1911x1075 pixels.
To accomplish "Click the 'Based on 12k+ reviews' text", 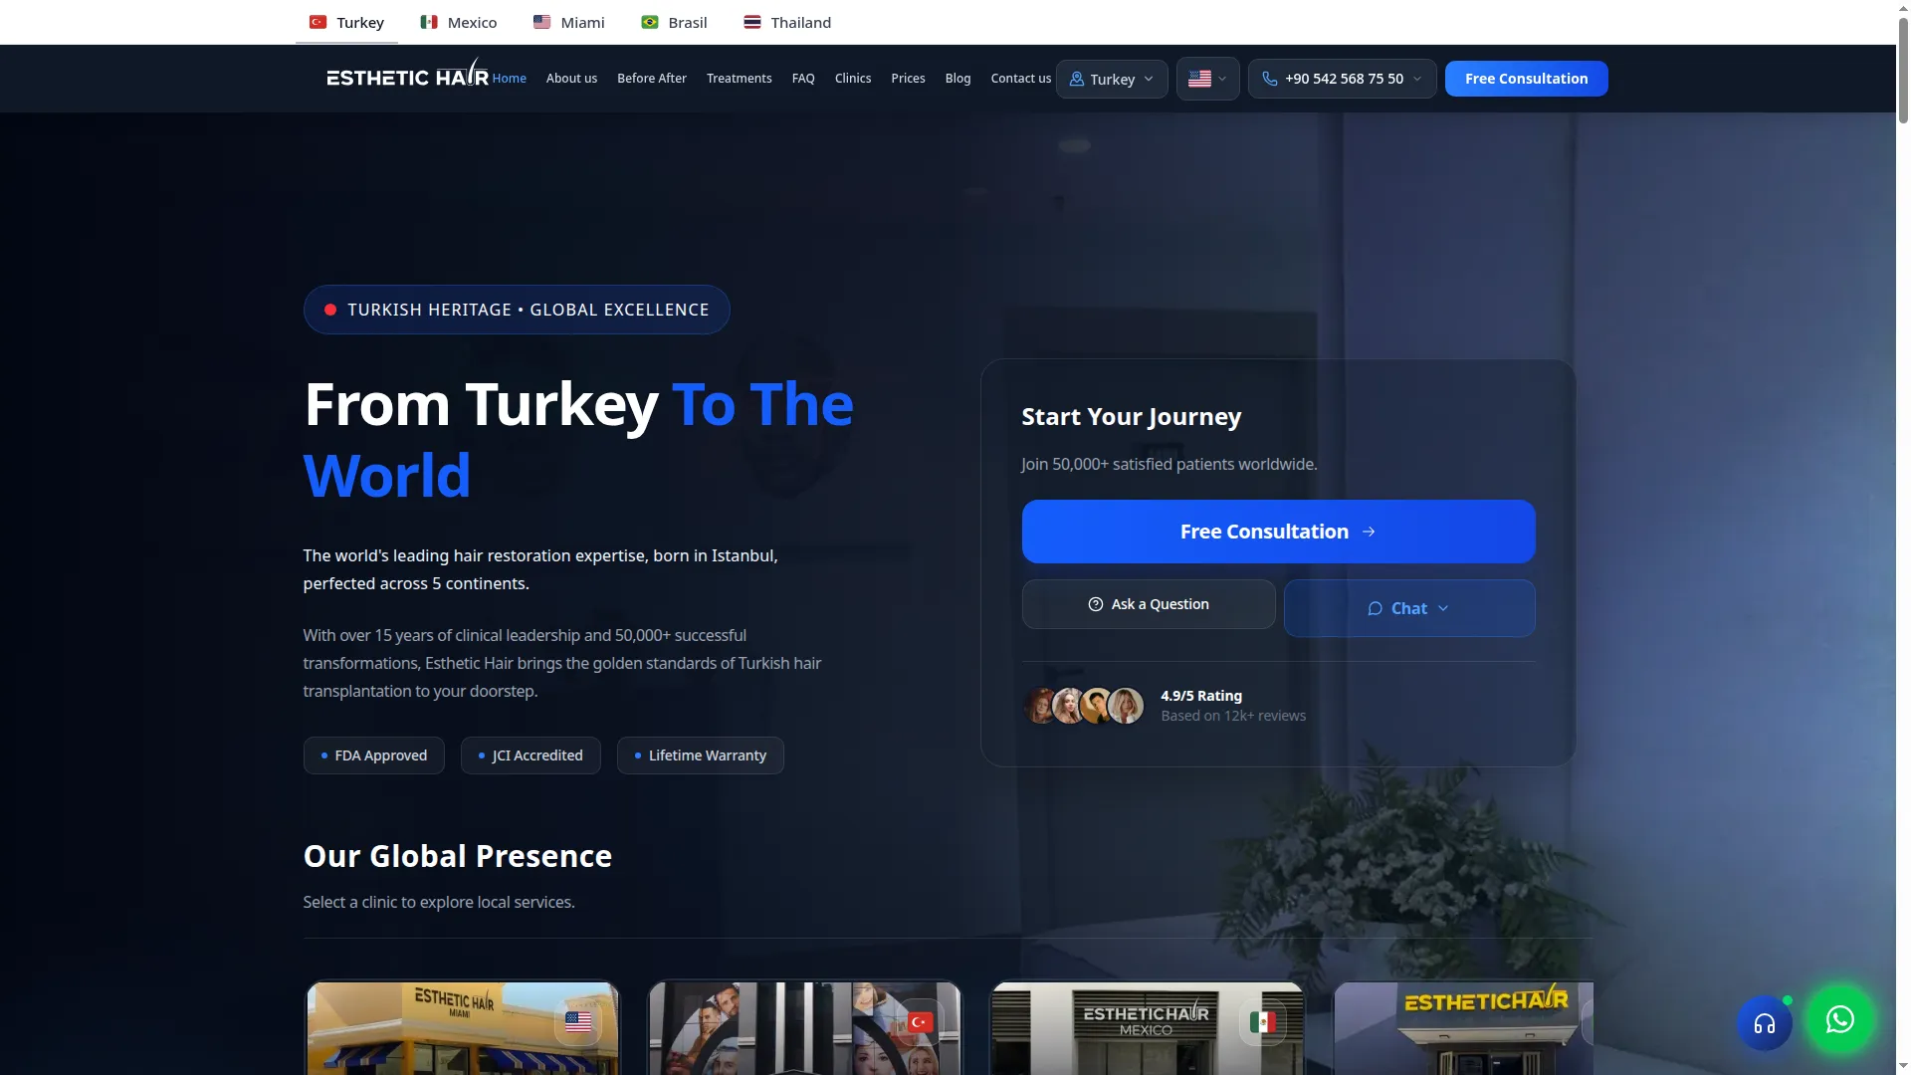I will 1233,716.
